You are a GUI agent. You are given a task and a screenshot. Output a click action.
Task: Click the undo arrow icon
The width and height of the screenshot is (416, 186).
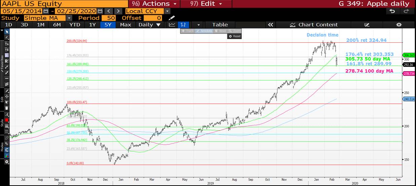tap(392, 11)
